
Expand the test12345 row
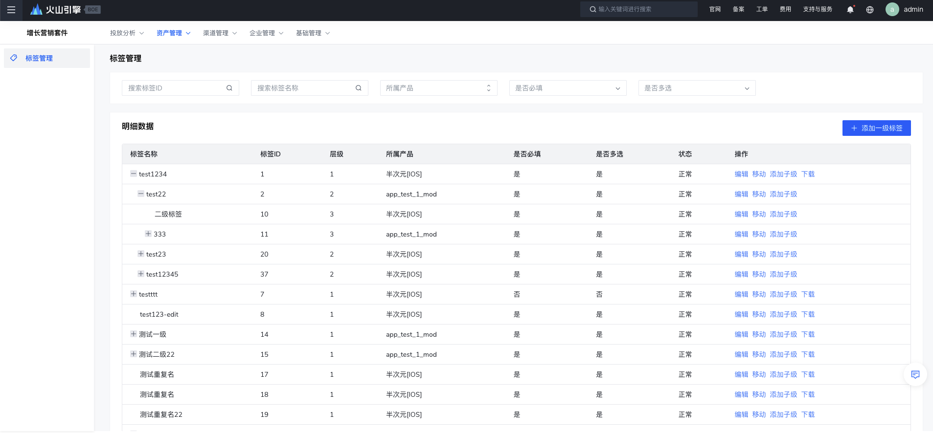(x=141, y=274)
